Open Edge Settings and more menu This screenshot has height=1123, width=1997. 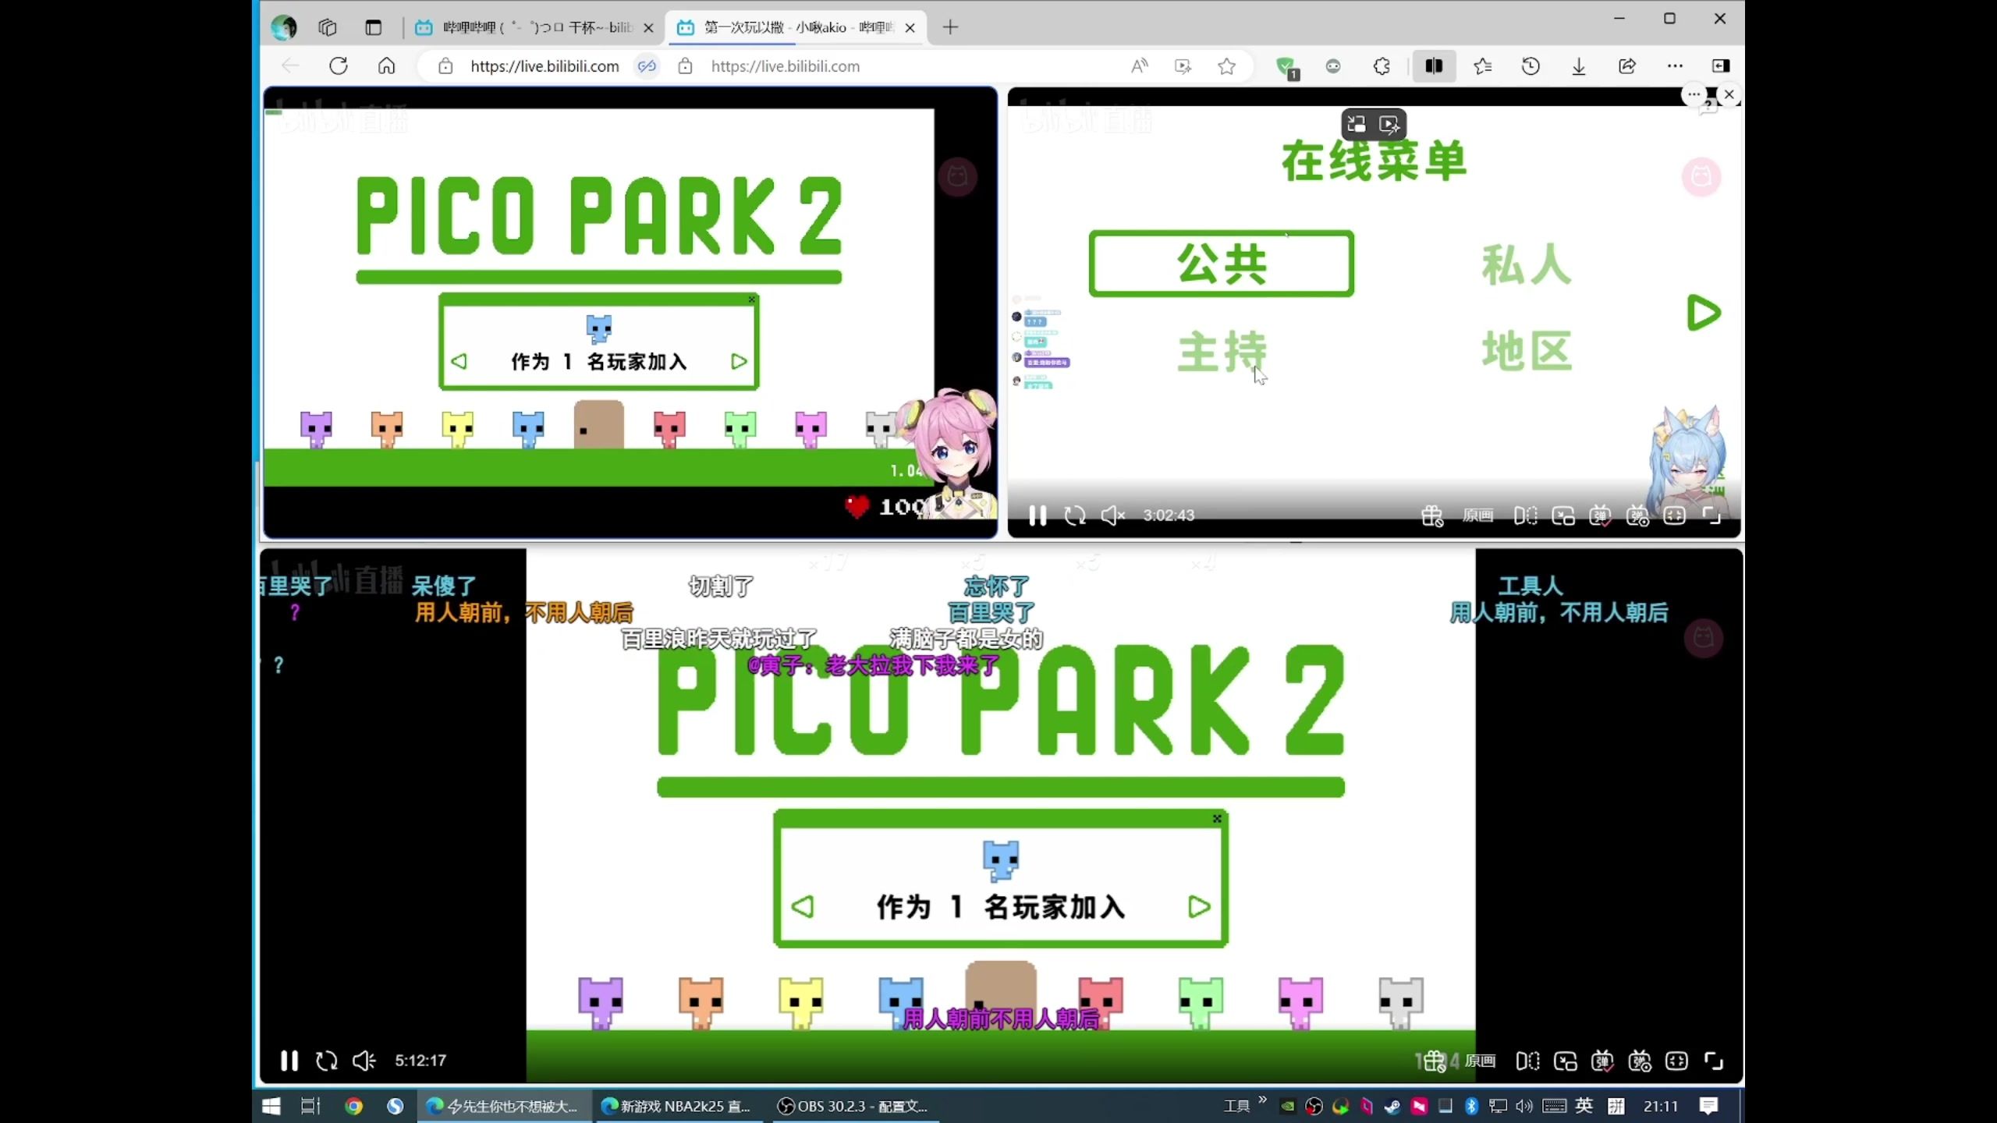[1675, 66]
